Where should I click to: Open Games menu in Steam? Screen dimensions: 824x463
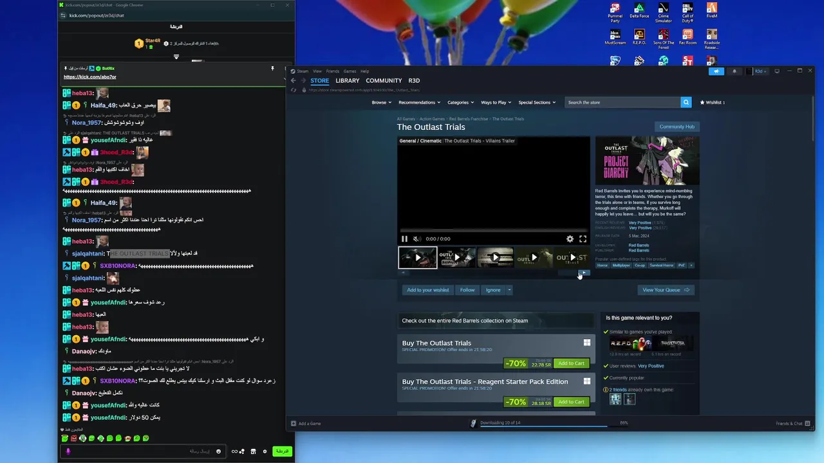(x=350, y=71)
